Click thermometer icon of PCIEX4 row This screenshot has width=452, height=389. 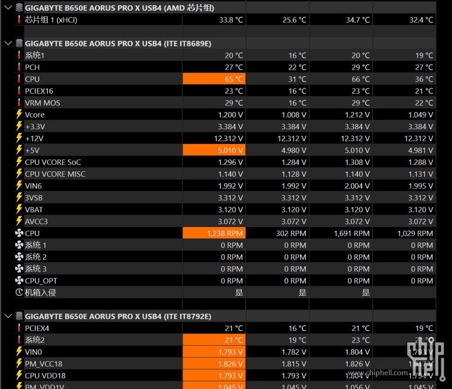tap(19, 328)
